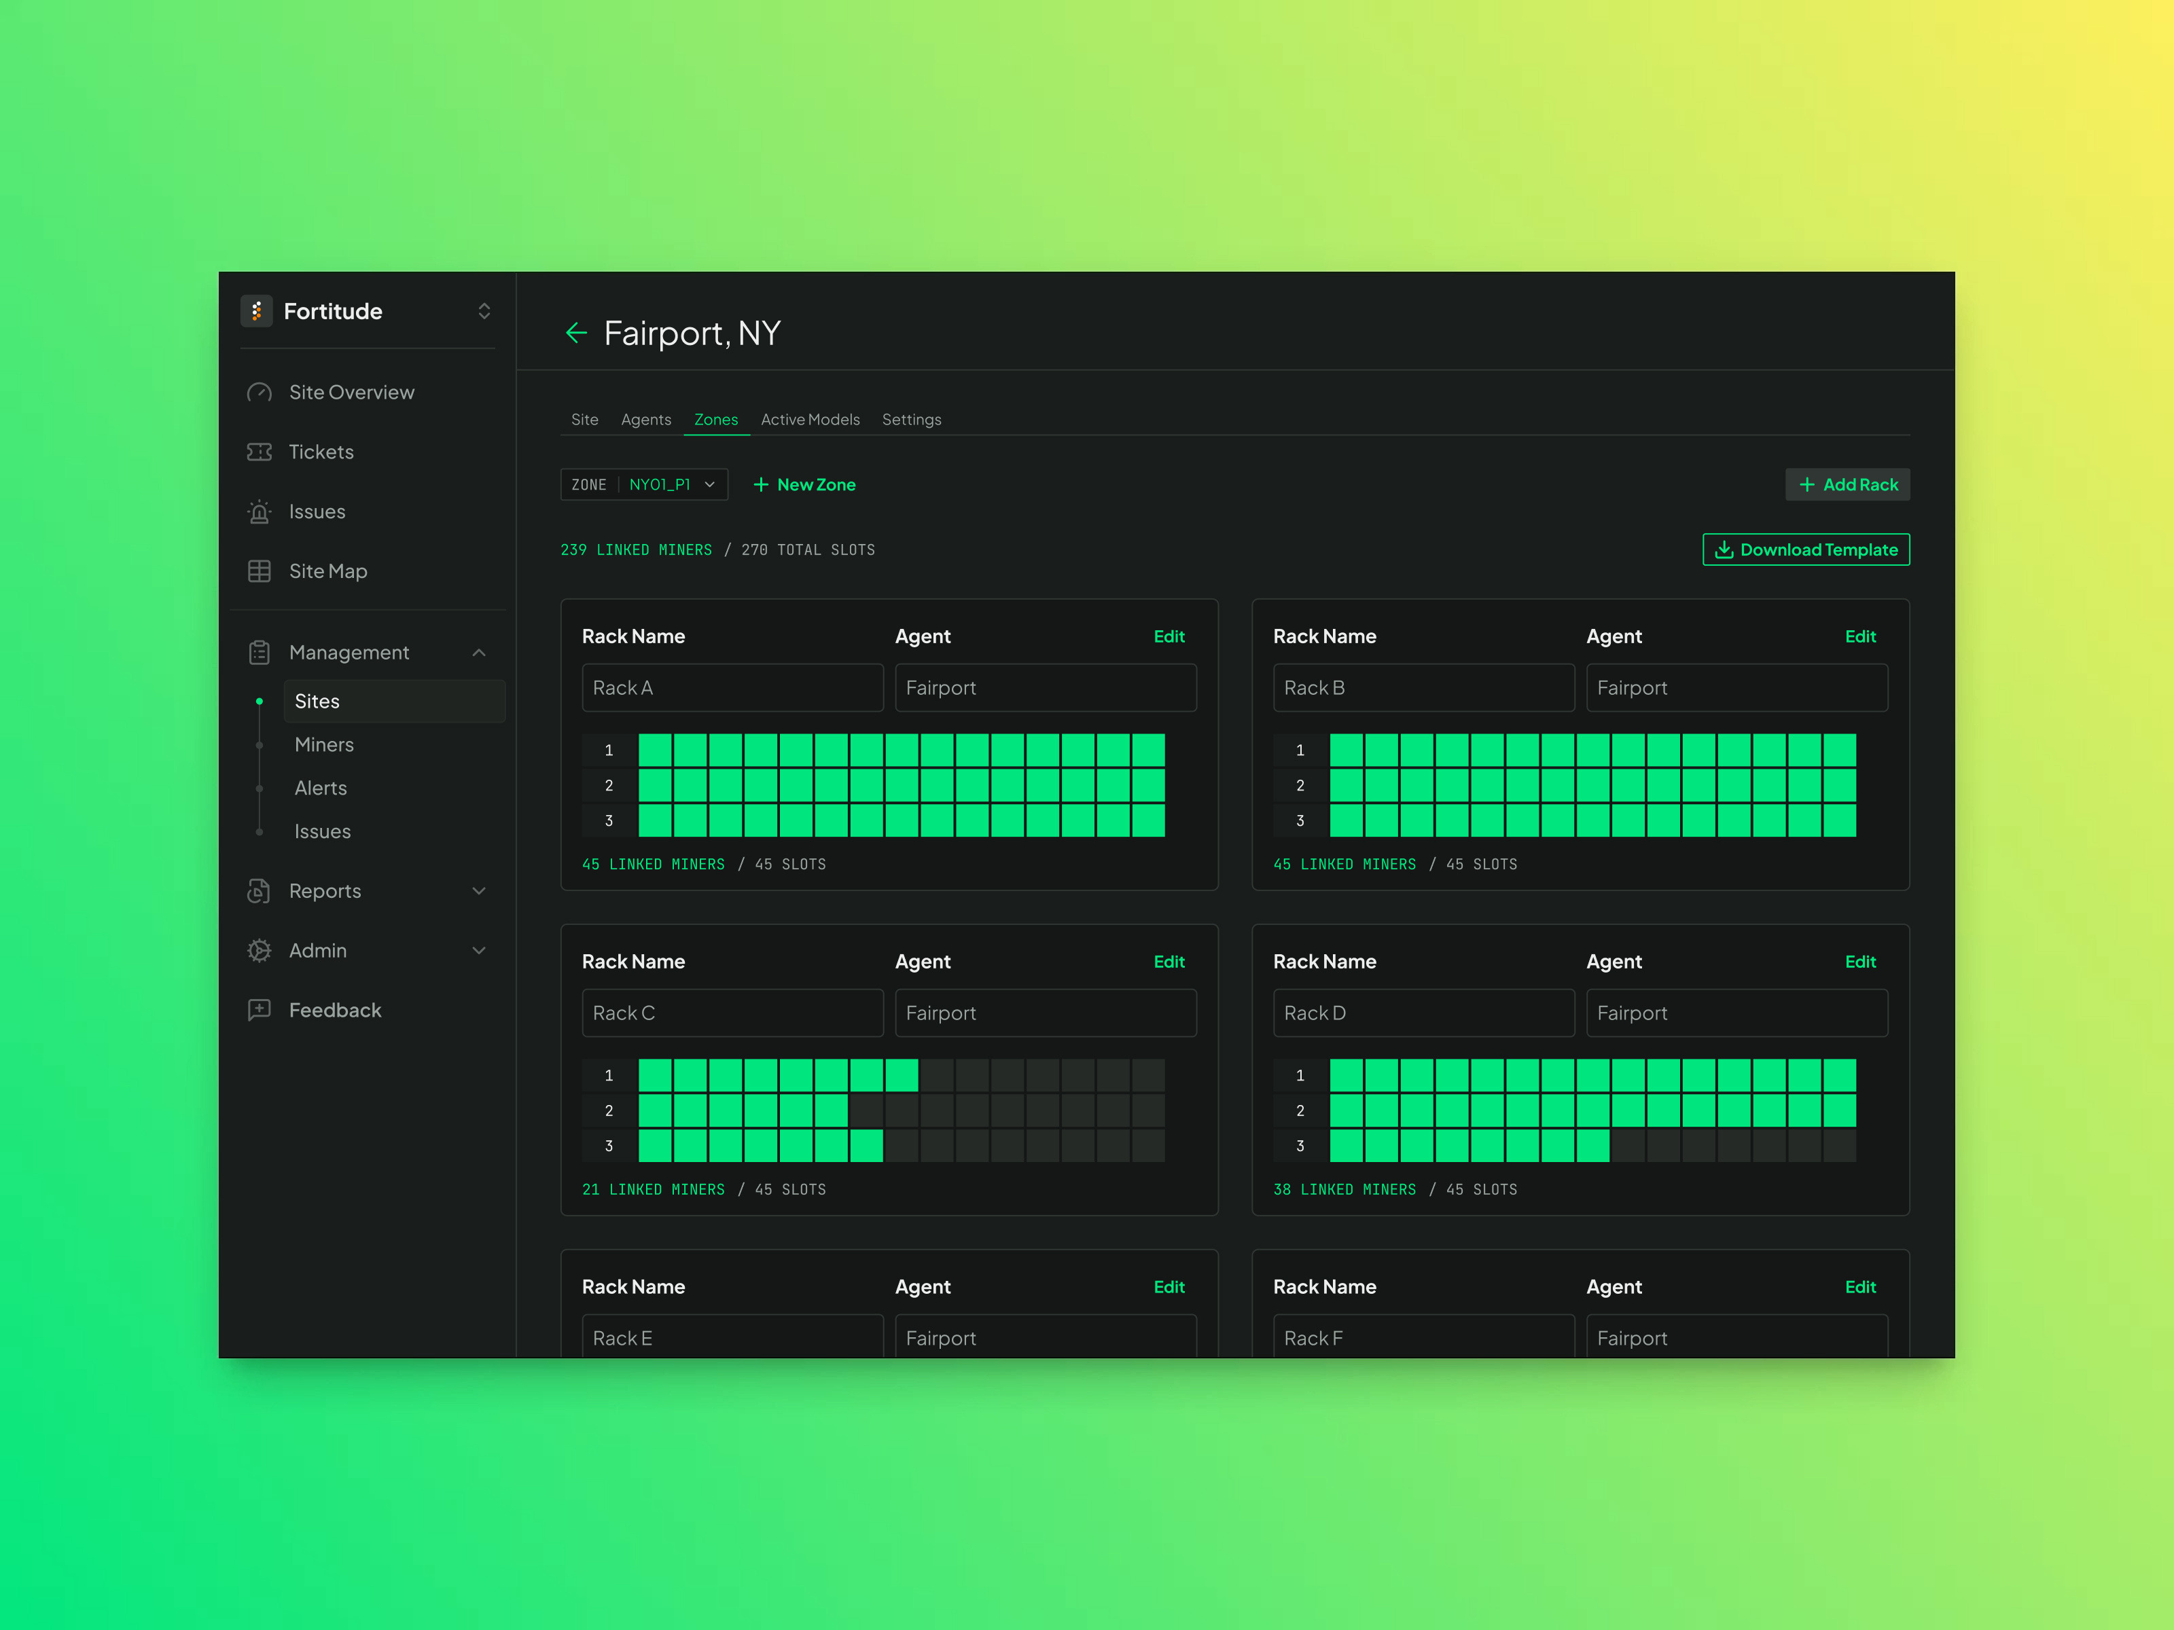Image resolution: width=2174 pixels, height=1630 pixels.
Task: Click the Add Rack button
Action: point(1847,484)
